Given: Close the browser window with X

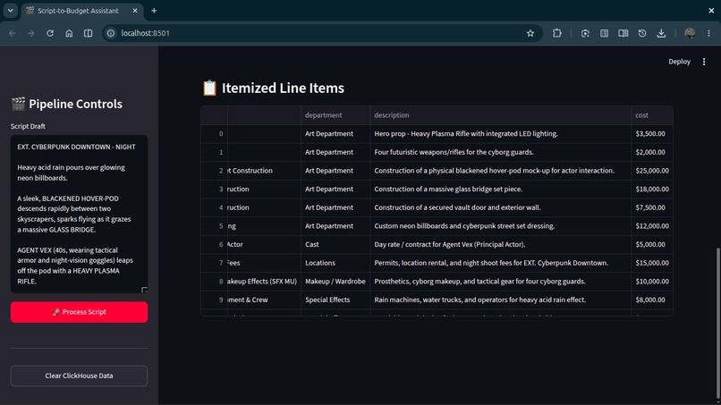Looking at the screenshot, I should [711, 10].
